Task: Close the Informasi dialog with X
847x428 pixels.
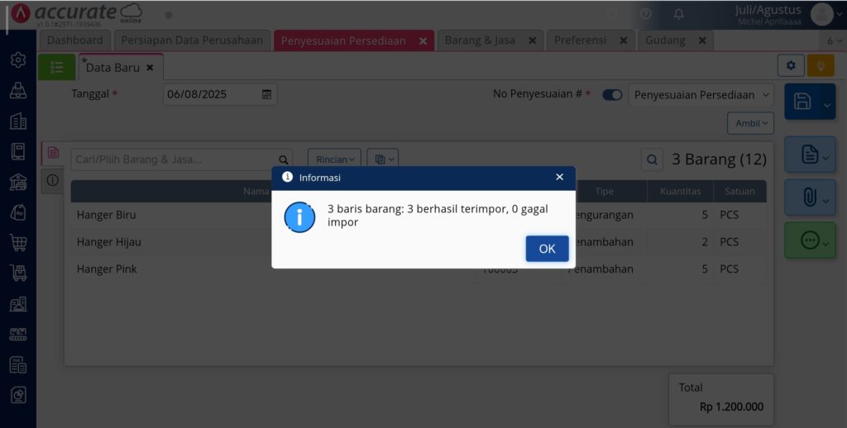Action: coord(560,177)
